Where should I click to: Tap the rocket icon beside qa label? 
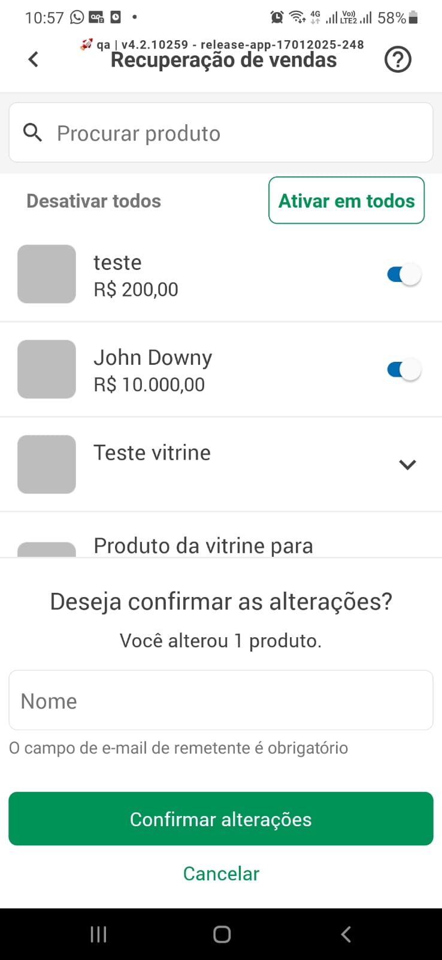tap(86, 44)
